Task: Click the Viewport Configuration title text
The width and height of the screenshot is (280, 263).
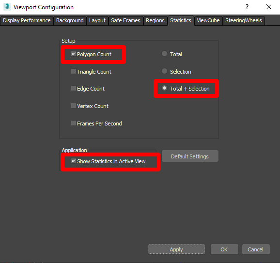Action: tap(44, 7)
